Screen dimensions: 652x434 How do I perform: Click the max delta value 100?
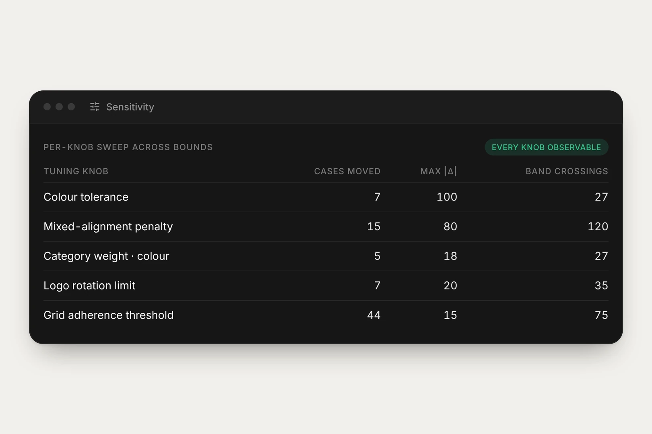click(x=447, y=197)
